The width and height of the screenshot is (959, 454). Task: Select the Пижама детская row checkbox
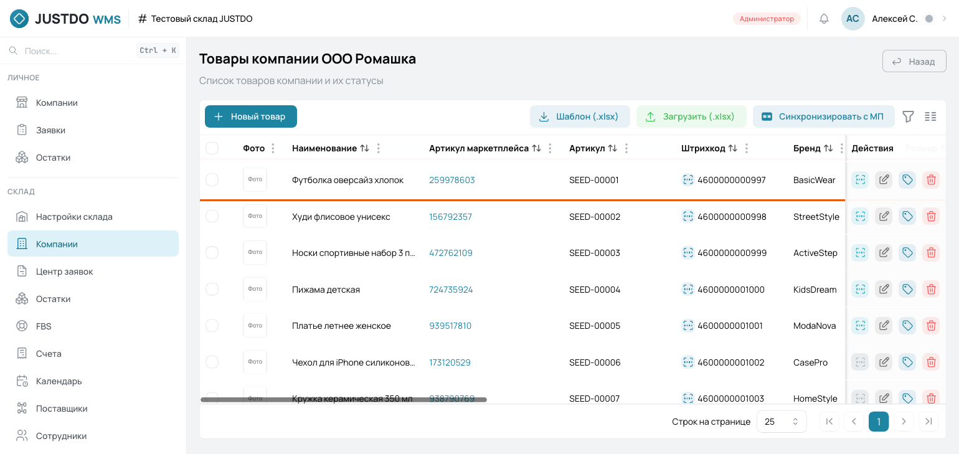click(212, 290)
